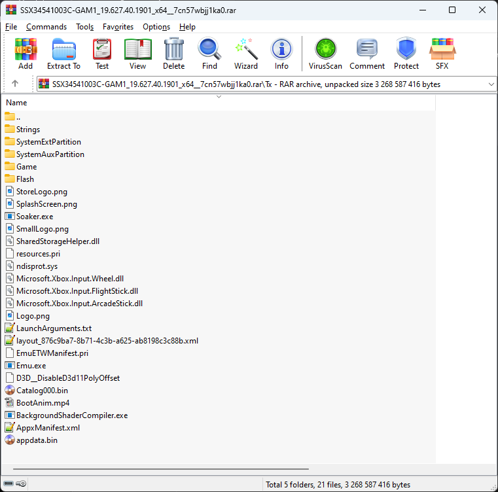
Task: Select Soaker.exe
Action: click(x=29, y=217)
